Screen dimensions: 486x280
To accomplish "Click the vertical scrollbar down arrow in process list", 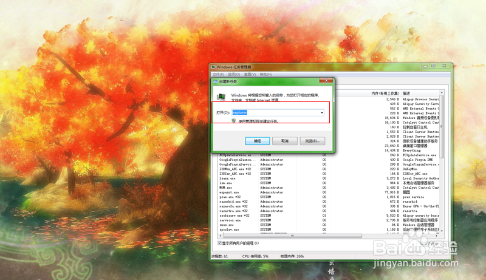I will [442, 231].
